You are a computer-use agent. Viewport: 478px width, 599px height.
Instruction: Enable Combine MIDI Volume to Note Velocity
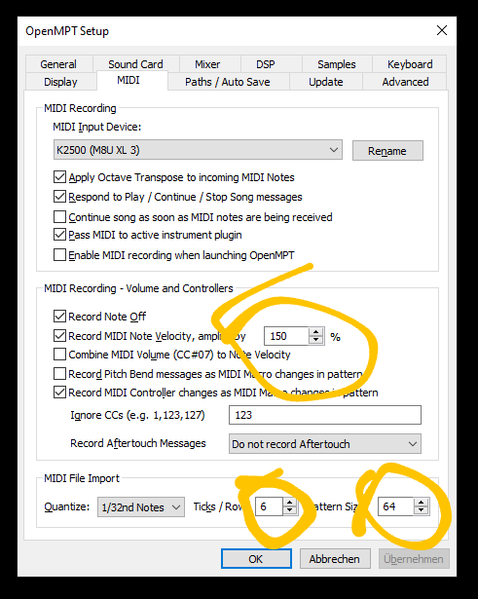[59, 355]
